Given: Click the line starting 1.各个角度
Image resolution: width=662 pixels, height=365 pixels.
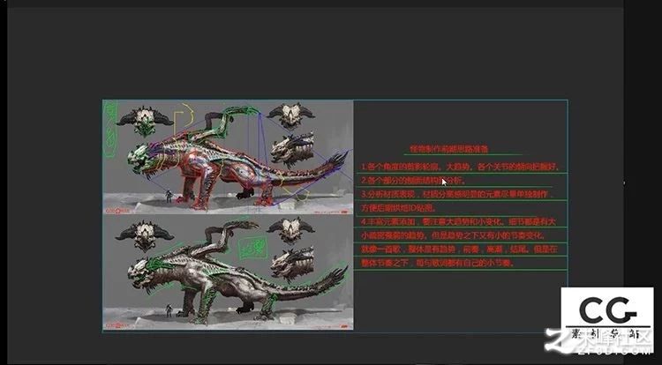Looking at the screenshot, I should (459, 167).
